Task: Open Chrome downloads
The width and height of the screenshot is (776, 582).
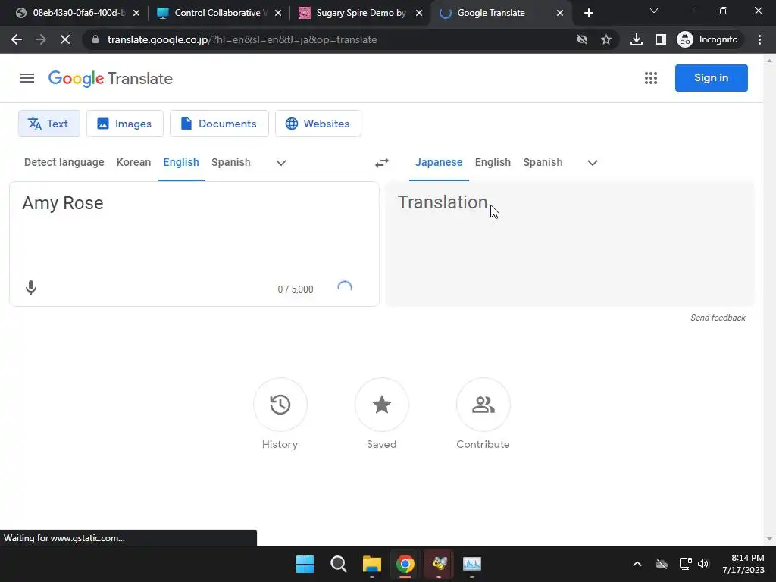Action: click(x=637, y=39)
